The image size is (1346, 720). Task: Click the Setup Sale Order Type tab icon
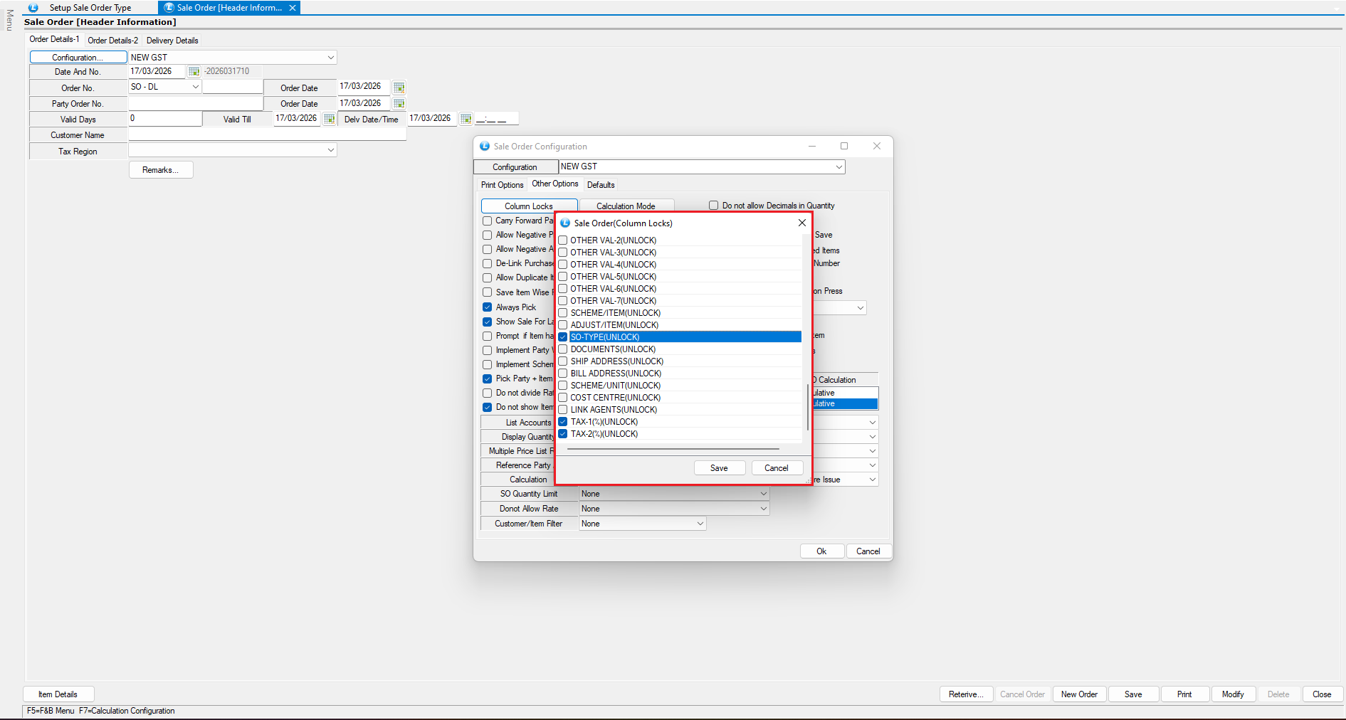[33, 8]
